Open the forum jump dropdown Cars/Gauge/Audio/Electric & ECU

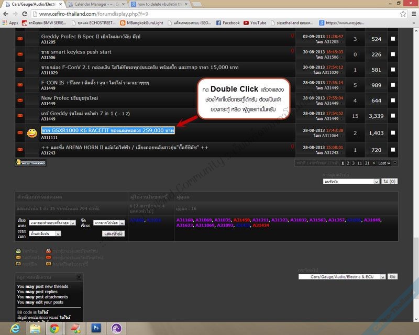point(342,276)
